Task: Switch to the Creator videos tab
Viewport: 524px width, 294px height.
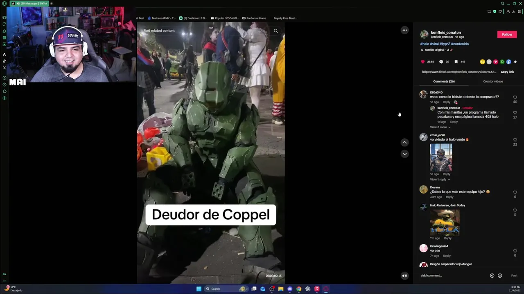Action: coord(493,81)
